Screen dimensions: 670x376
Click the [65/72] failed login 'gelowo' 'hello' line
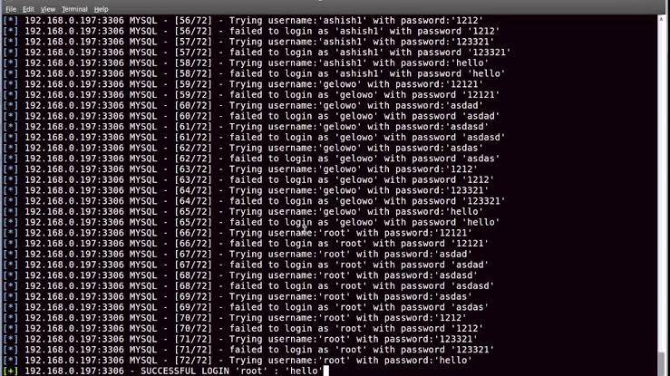[x=251, y=222]
